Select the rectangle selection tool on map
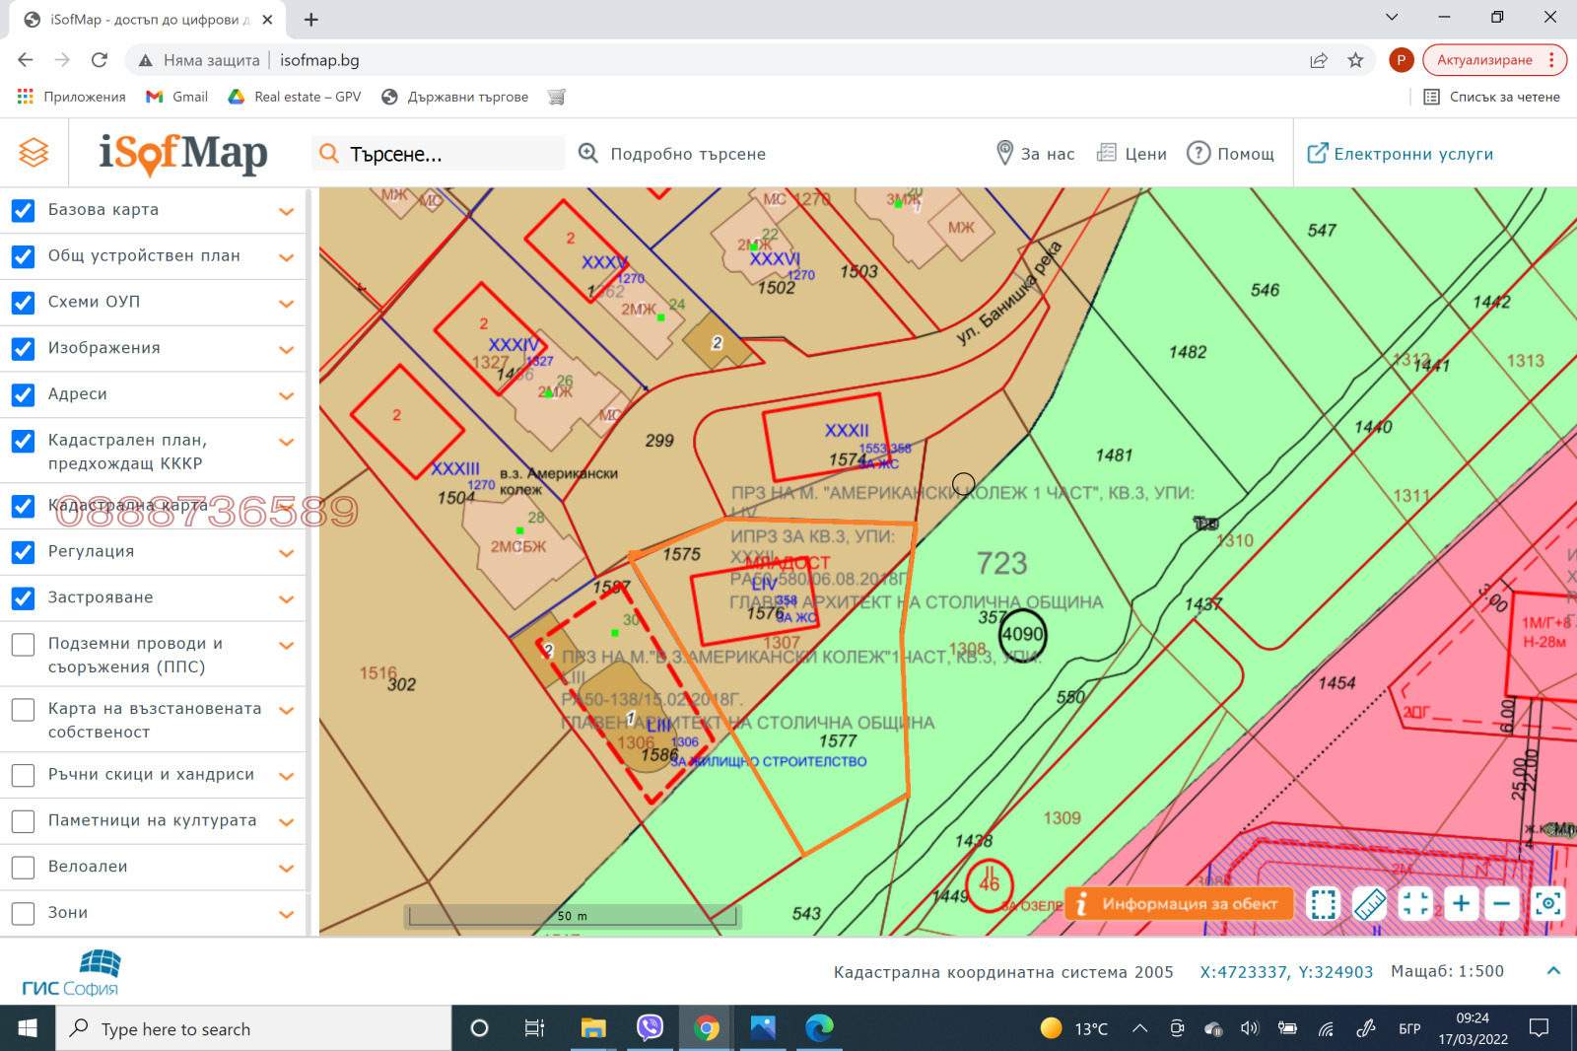 pyautogui.click(x=1324, y=903)
